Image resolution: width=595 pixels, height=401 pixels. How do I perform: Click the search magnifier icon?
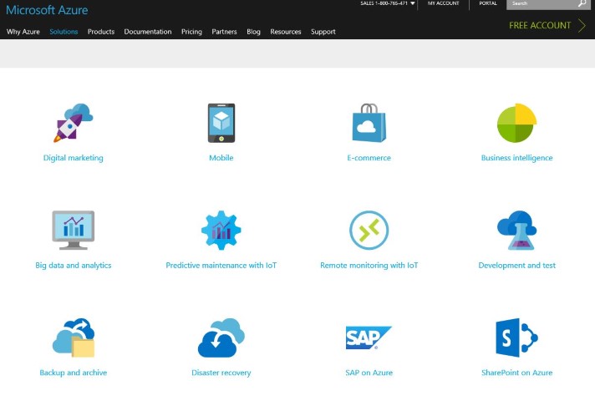click(x=582, y=3)
